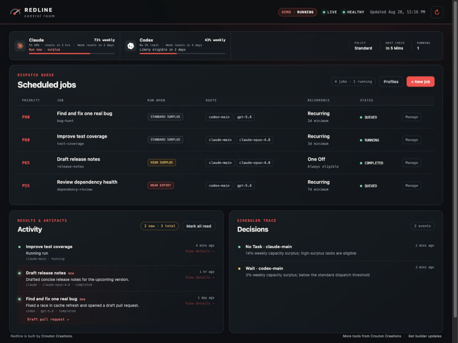The height and width of the screenshot is (343, 458).
Task: Click the P65 priority label
Action: click(26, 163)
